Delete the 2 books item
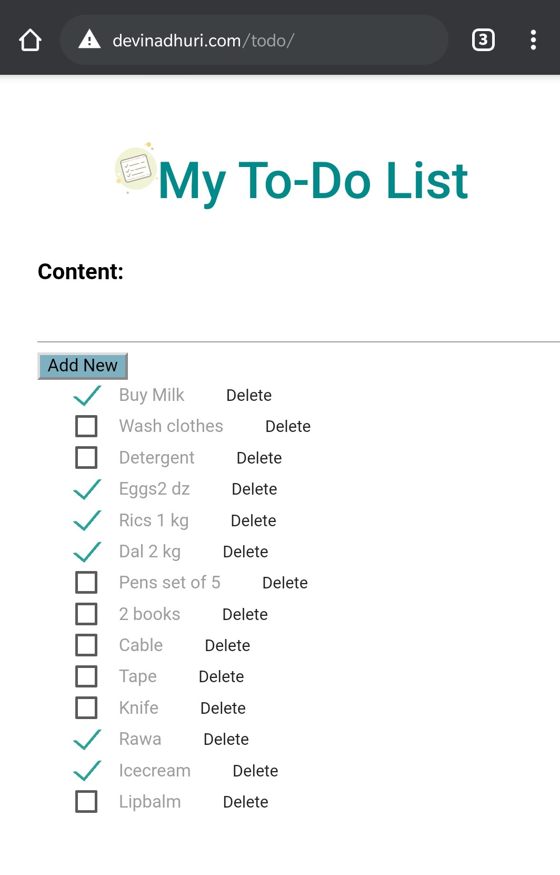The image size is (560, 875). pyautogui.click(x=245, y=614)
